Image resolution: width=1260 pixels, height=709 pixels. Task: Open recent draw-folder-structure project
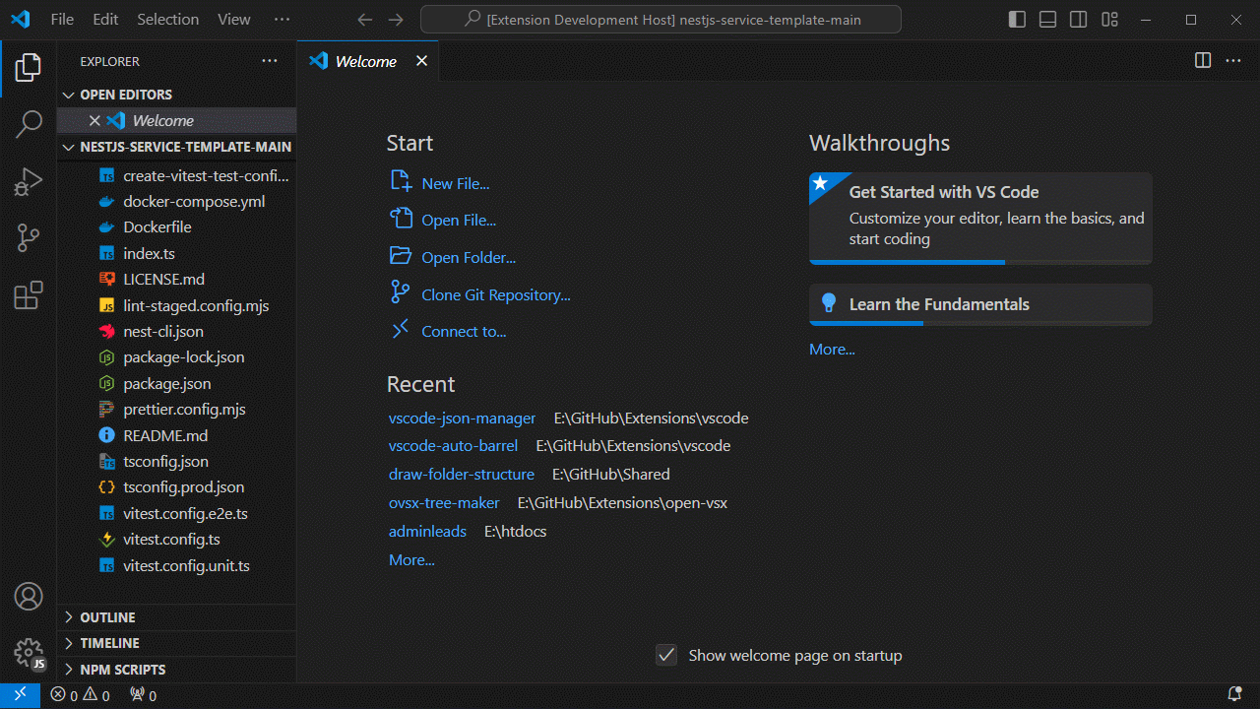462,474
